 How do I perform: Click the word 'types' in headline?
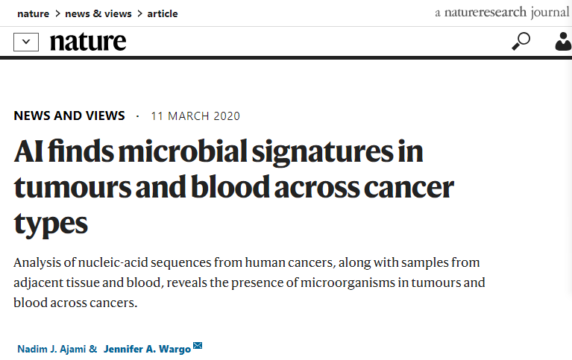[x=51, y=224]
